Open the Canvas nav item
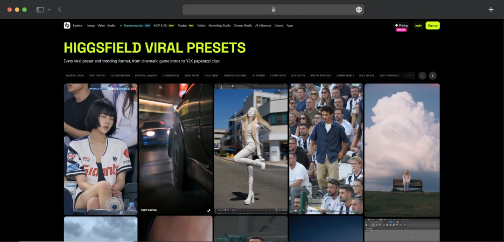Image resolution: width=504 pixels, height=242 pixels. pos(279,25)
